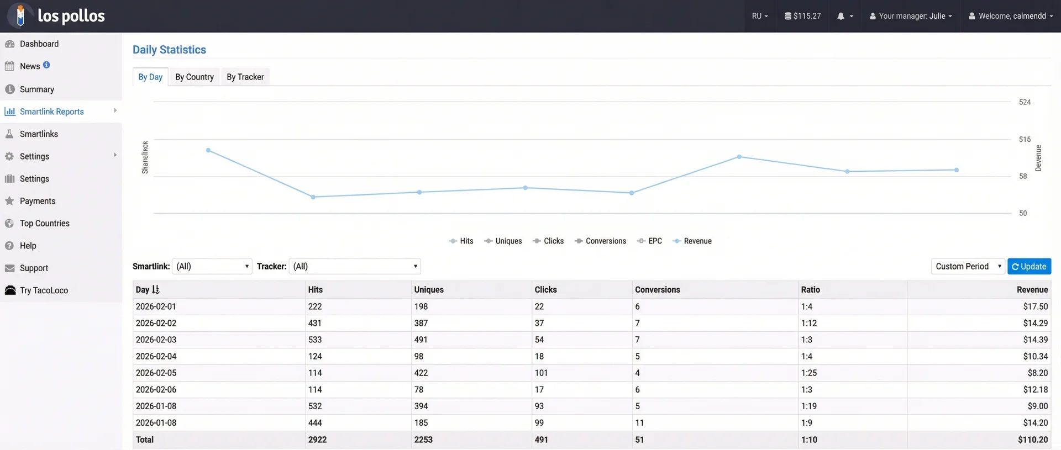Click the Los Pollos chicken logo
Viewport: 1061px width, 450px height.
point(20,15)
